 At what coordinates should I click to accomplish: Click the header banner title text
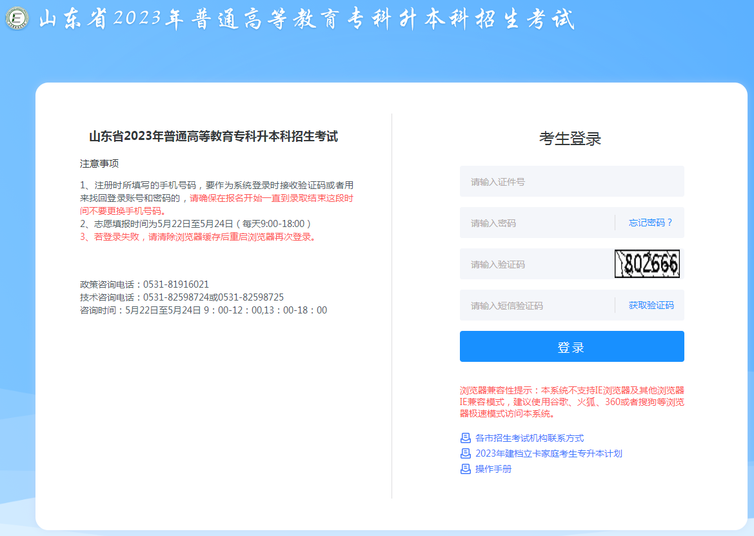[303, 19]
